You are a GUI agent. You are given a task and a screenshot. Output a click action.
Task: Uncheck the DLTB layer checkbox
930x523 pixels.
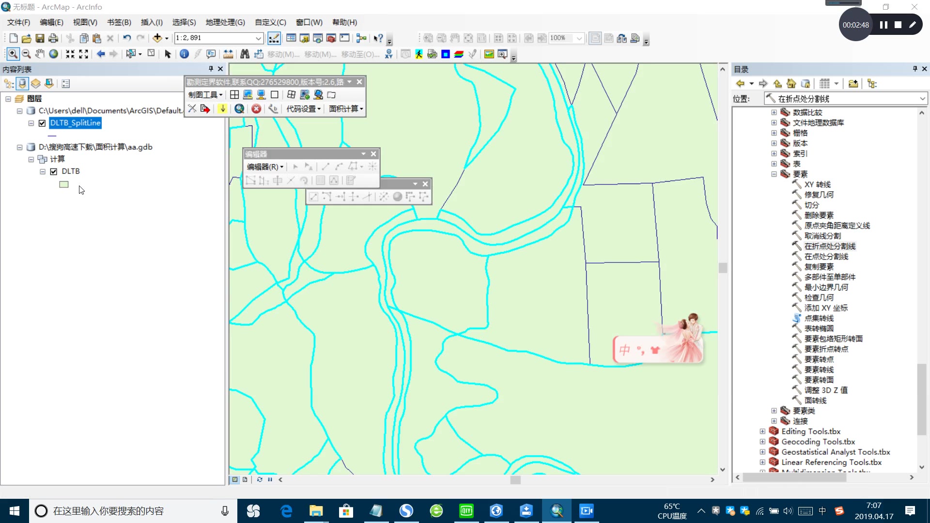click(x=54, y=171)
